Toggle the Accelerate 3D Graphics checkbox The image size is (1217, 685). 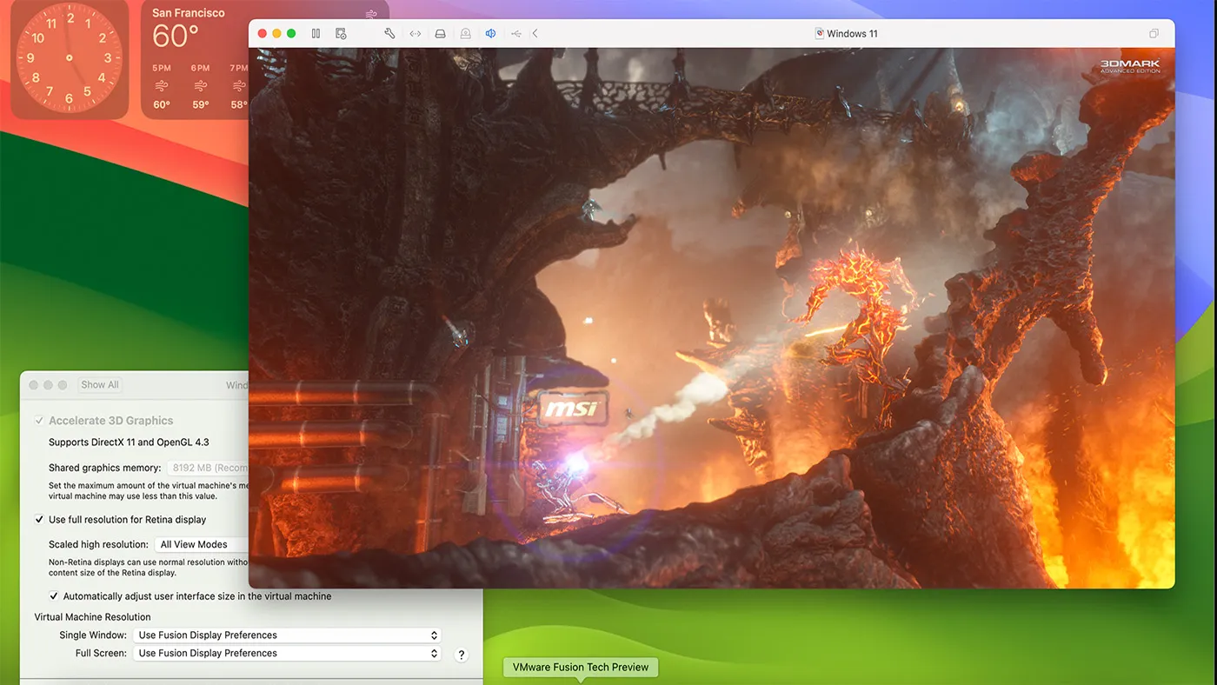tap(39, 420)
